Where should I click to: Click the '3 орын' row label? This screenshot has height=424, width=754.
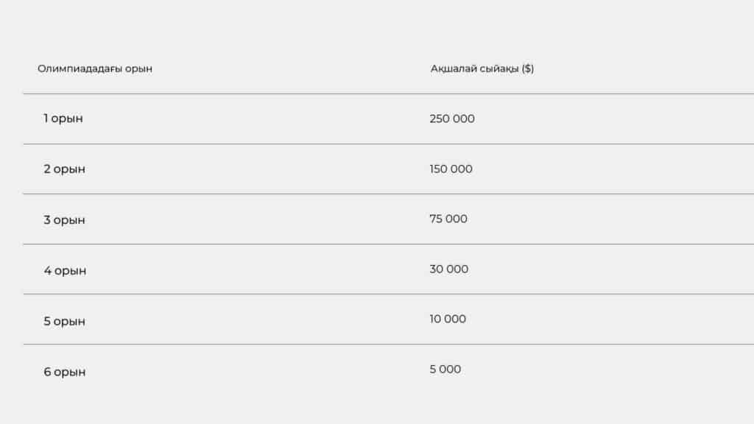coord(64,220)
